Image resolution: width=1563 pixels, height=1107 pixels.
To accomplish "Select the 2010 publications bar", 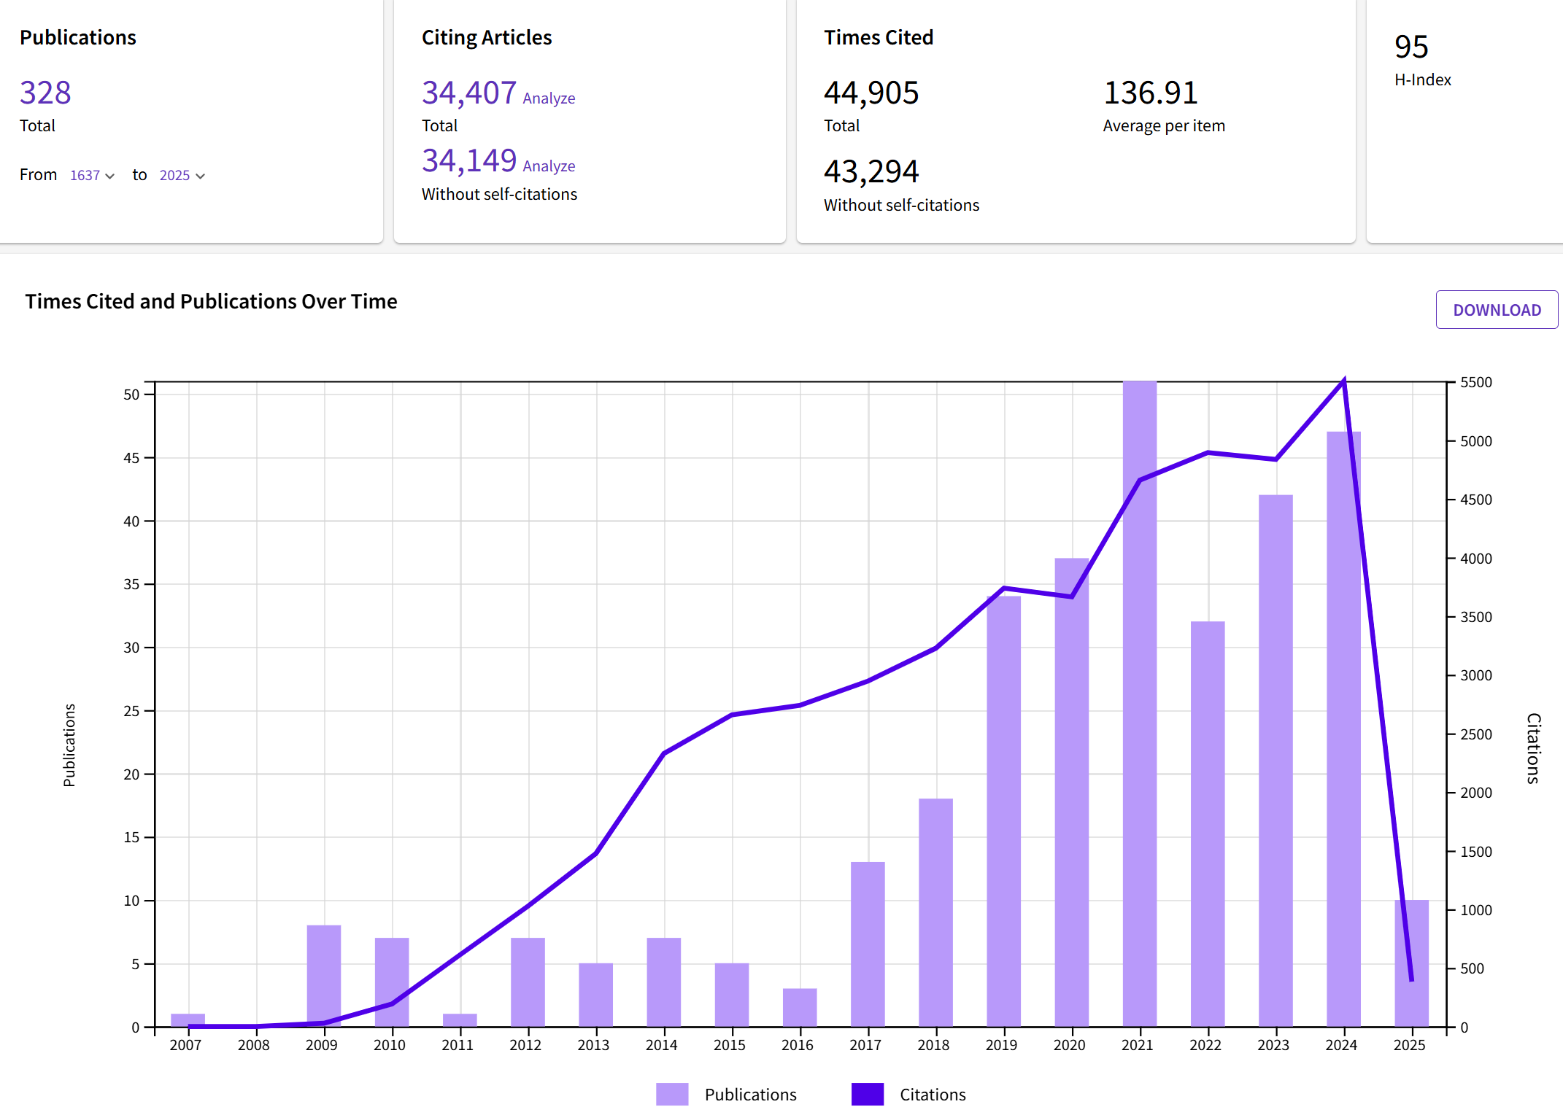I will click(x=392, y=982).
